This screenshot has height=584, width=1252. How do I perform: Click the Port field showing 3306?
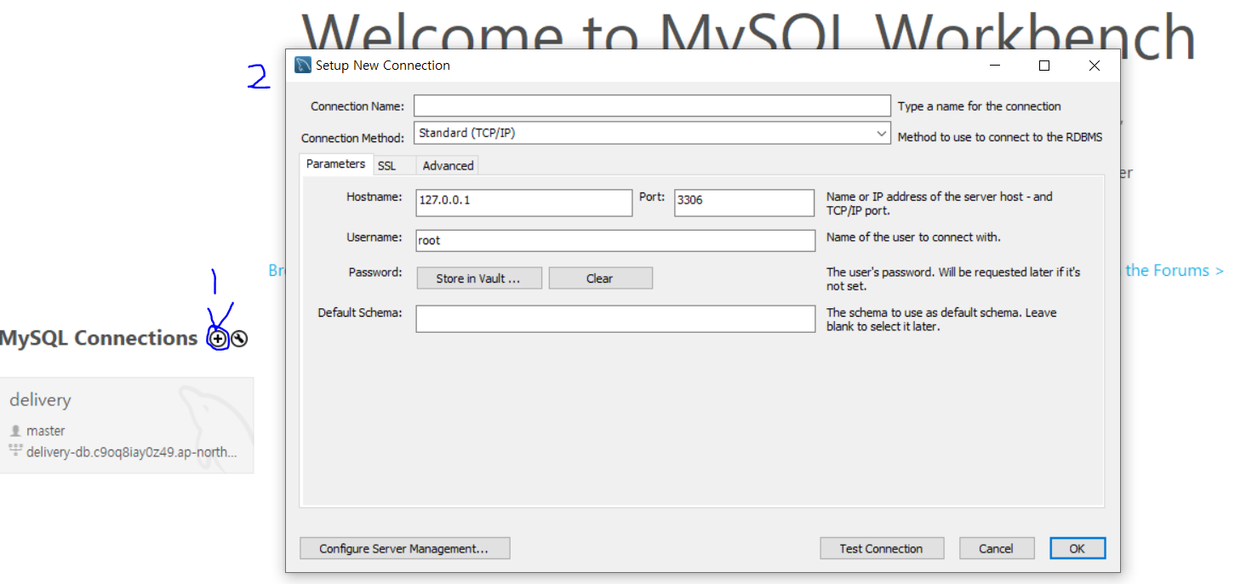coord(745,203)
